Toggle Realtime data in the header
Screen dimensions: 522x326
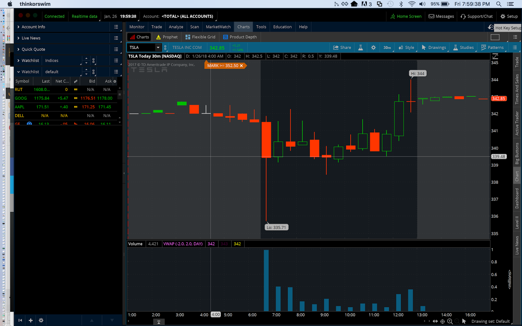pyautogui.click(x=84, y=16)
